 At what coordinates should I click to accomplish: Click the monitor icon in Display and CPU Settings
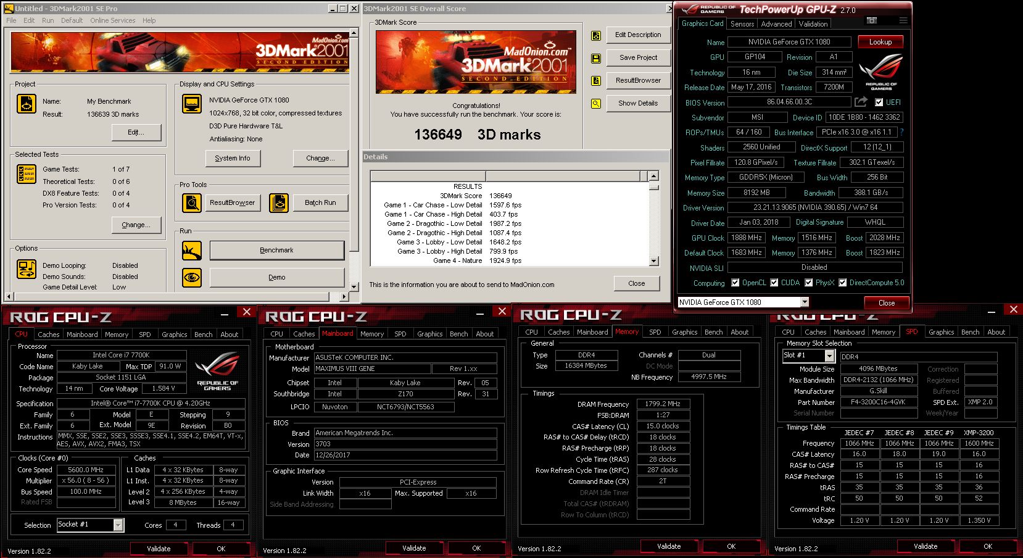click(x=192, y=104)
